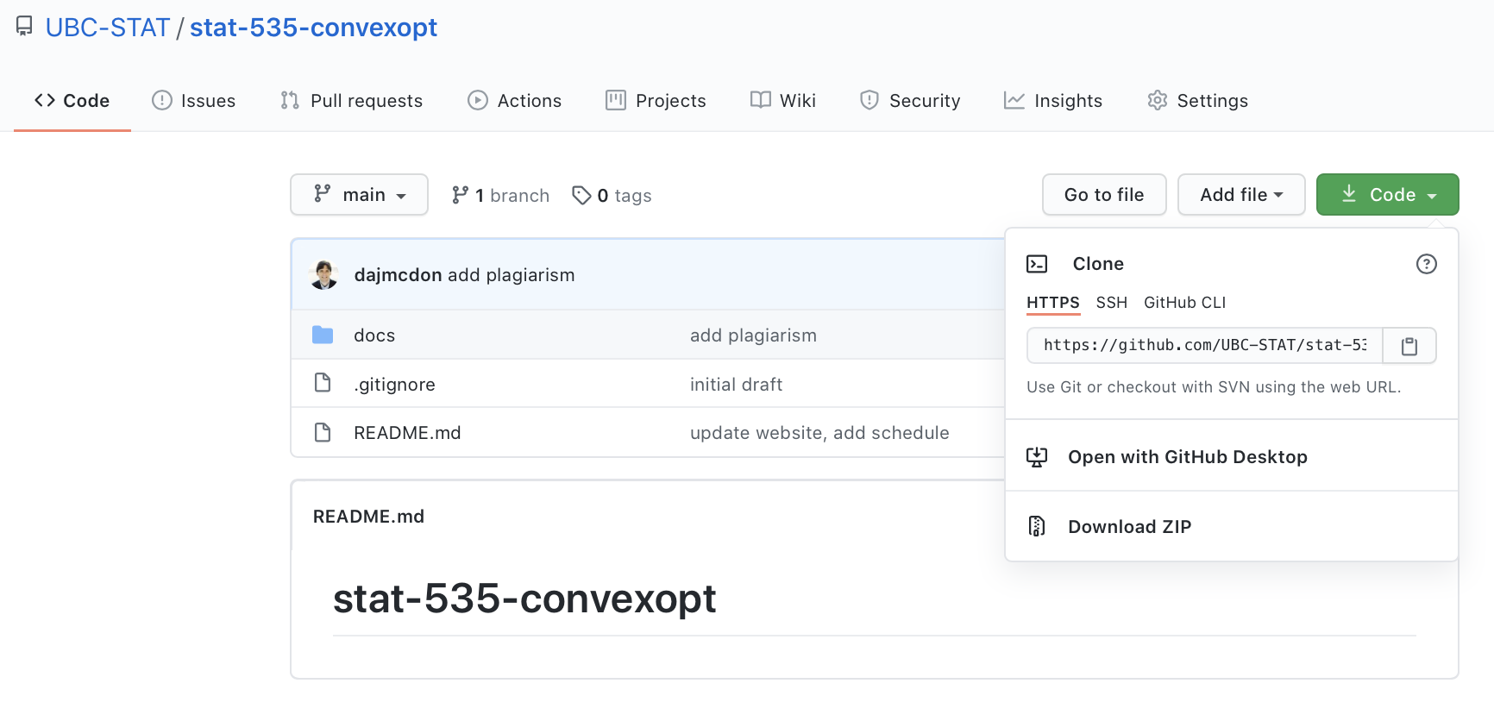The height and width of the screenshot is (721, 1494).
Task: Open the Pull requests tab
Action: [352, 101]
